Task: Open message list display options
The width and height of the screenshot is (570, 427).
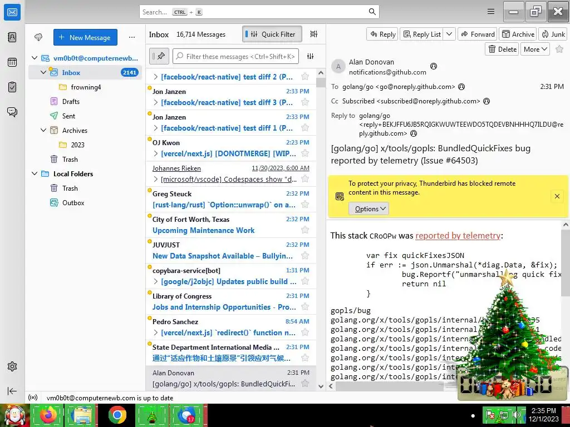Action: 314,34
